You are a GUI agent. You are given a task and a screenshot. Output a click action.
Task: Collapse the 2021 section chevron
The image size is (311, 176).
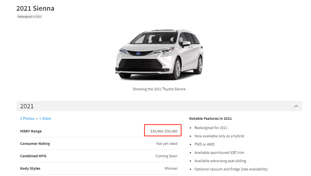[x=296, y=106]
